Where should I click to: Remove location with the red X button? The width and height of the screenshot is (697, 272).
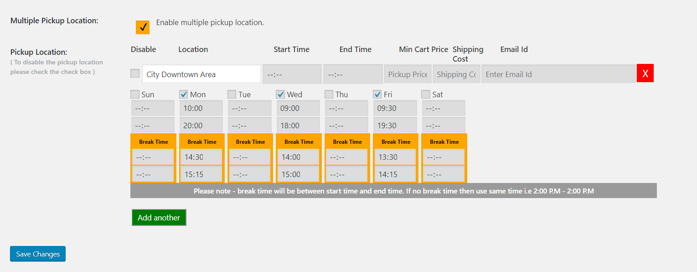tap(645, 73)
